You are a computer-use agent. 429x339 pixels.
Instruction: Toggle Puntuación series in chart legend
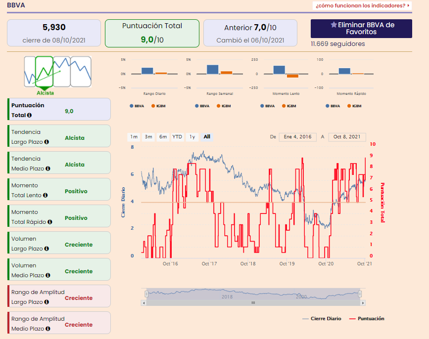[367, 319]
